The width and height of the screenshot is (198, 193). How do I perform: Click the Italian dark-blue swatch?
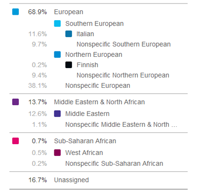69,34
